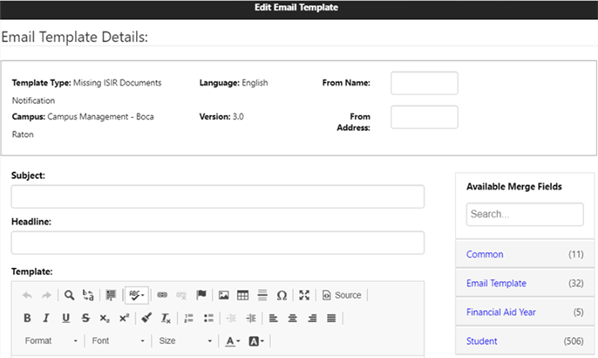Click 'Available Merge Fields' heading
Screen dimensions: 598x358
click(x=514, y=187)
